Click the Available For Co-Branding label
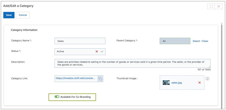This screenshot has width=226, height=110. point(75,97)
